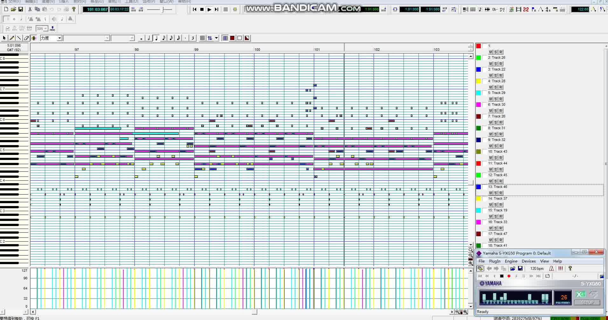This screenshot has height=320, width=608.
Task: Save the project with the floppy icon
Action: (21, 10)
